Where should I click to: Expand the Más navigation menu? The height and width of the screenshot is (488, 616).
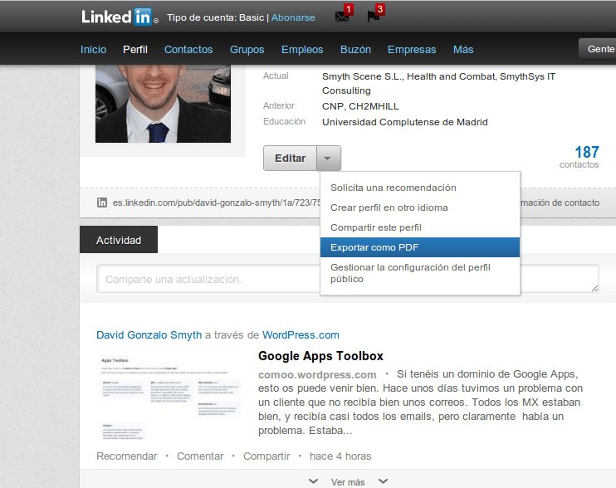[463, 50]
